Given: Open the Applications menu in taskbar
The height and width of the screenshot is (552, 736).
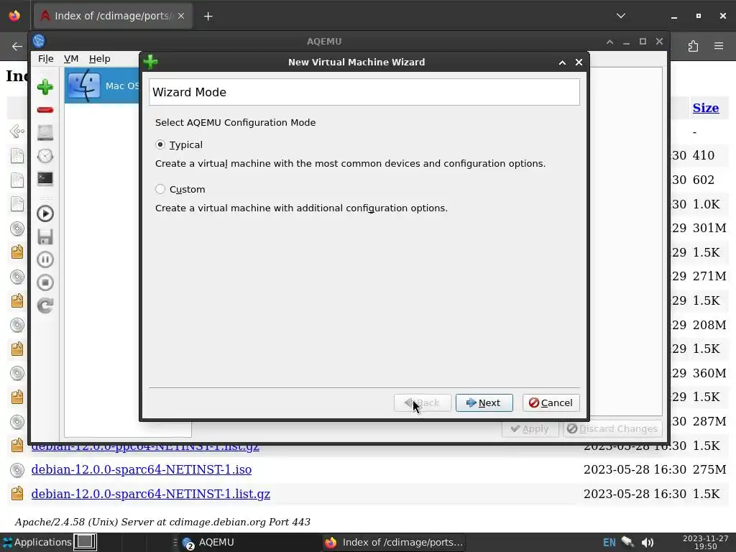Looking at the screenshot, I should 37,542.
